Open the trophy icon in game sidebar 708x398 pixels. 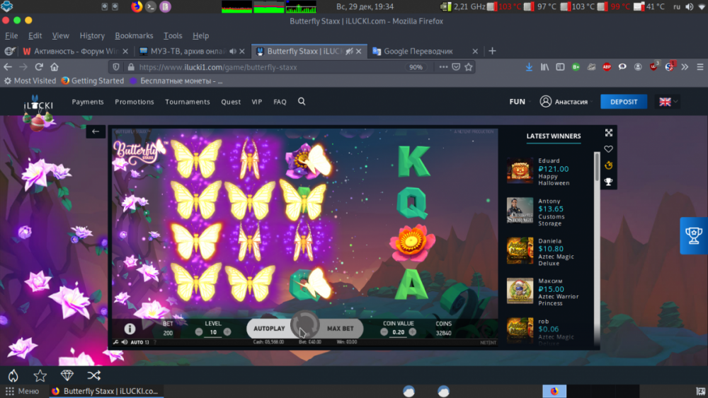(608, 182)
